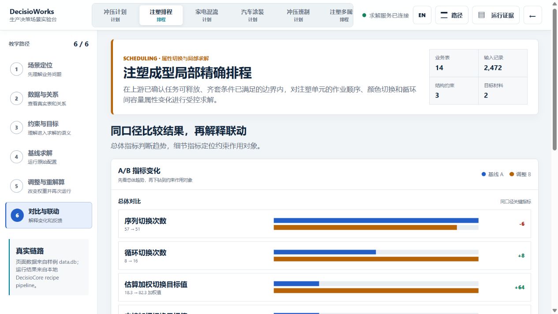Viewport: 558px width, 314px height.
Task: Click step number 5 circle in sidebar
Action: point(16,186)
